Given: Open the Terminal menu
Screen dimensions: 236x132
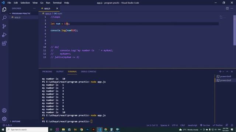Looking at the screenshot, I should coord(57,3).
